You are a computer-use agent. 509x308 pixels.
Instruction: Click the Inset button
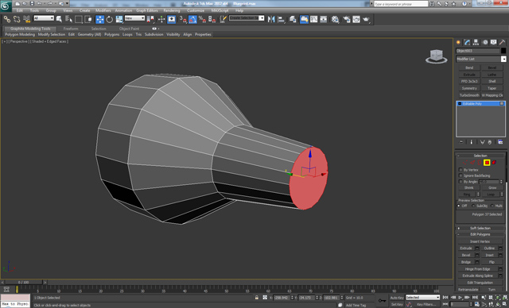[490, 255]
